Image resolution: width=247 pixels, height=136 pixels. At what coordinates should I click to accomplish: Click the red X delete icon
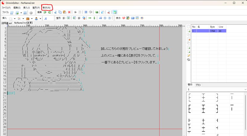click(69, 12)
